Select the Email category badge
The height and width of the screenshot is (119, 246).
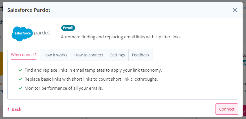68,28
